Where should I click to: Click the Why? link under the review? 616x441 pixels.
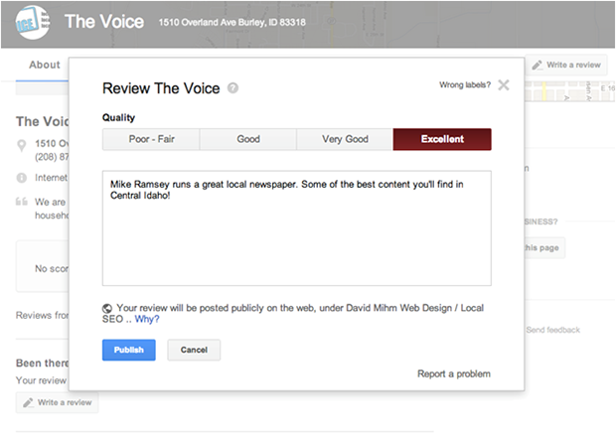pyautogui.click(x=147, y=320)
